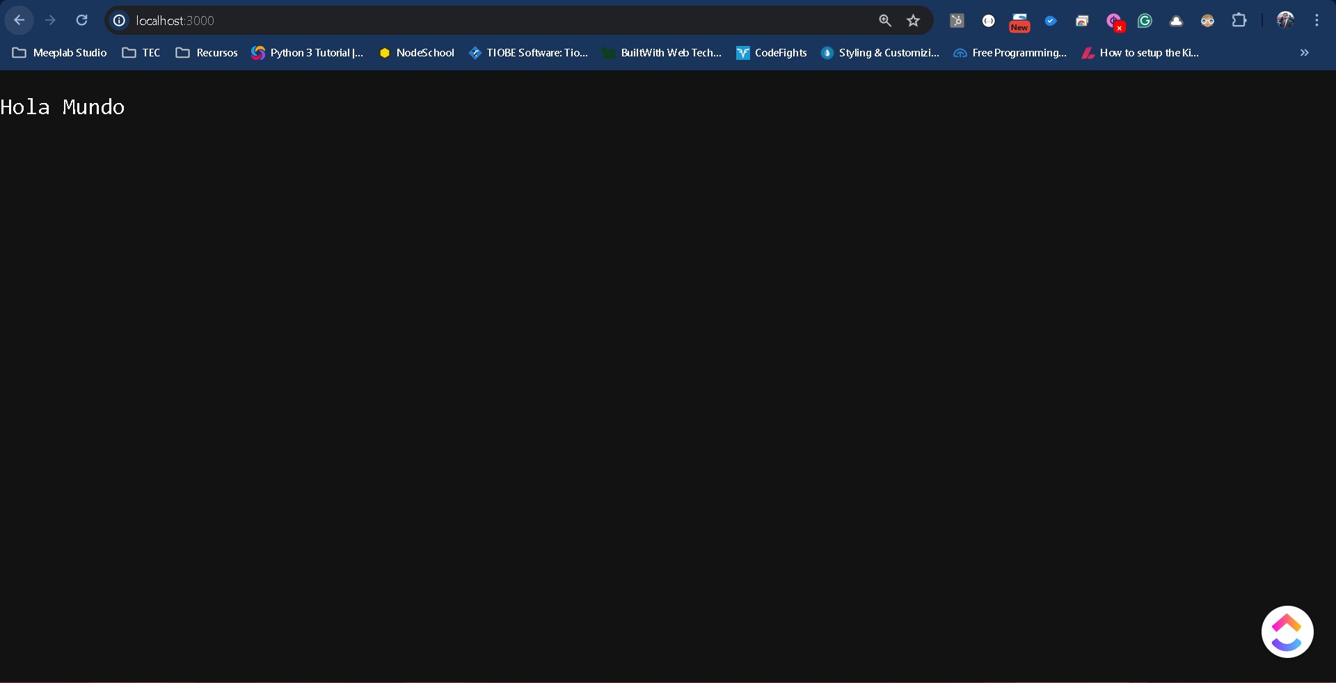Viewport: 1336px width, 683px height.
Task: Open the Extensions puzzle piece menu
Action: point(1239,21)
